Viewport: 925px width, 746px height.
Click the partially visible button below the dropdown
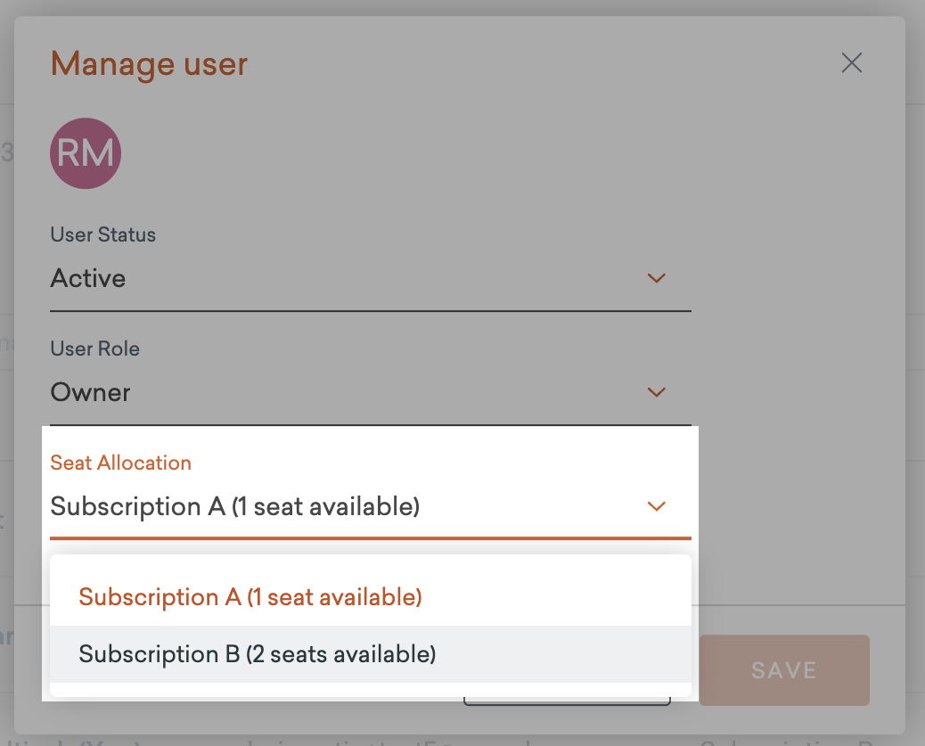pyautogui.click(x=567, y=700)
